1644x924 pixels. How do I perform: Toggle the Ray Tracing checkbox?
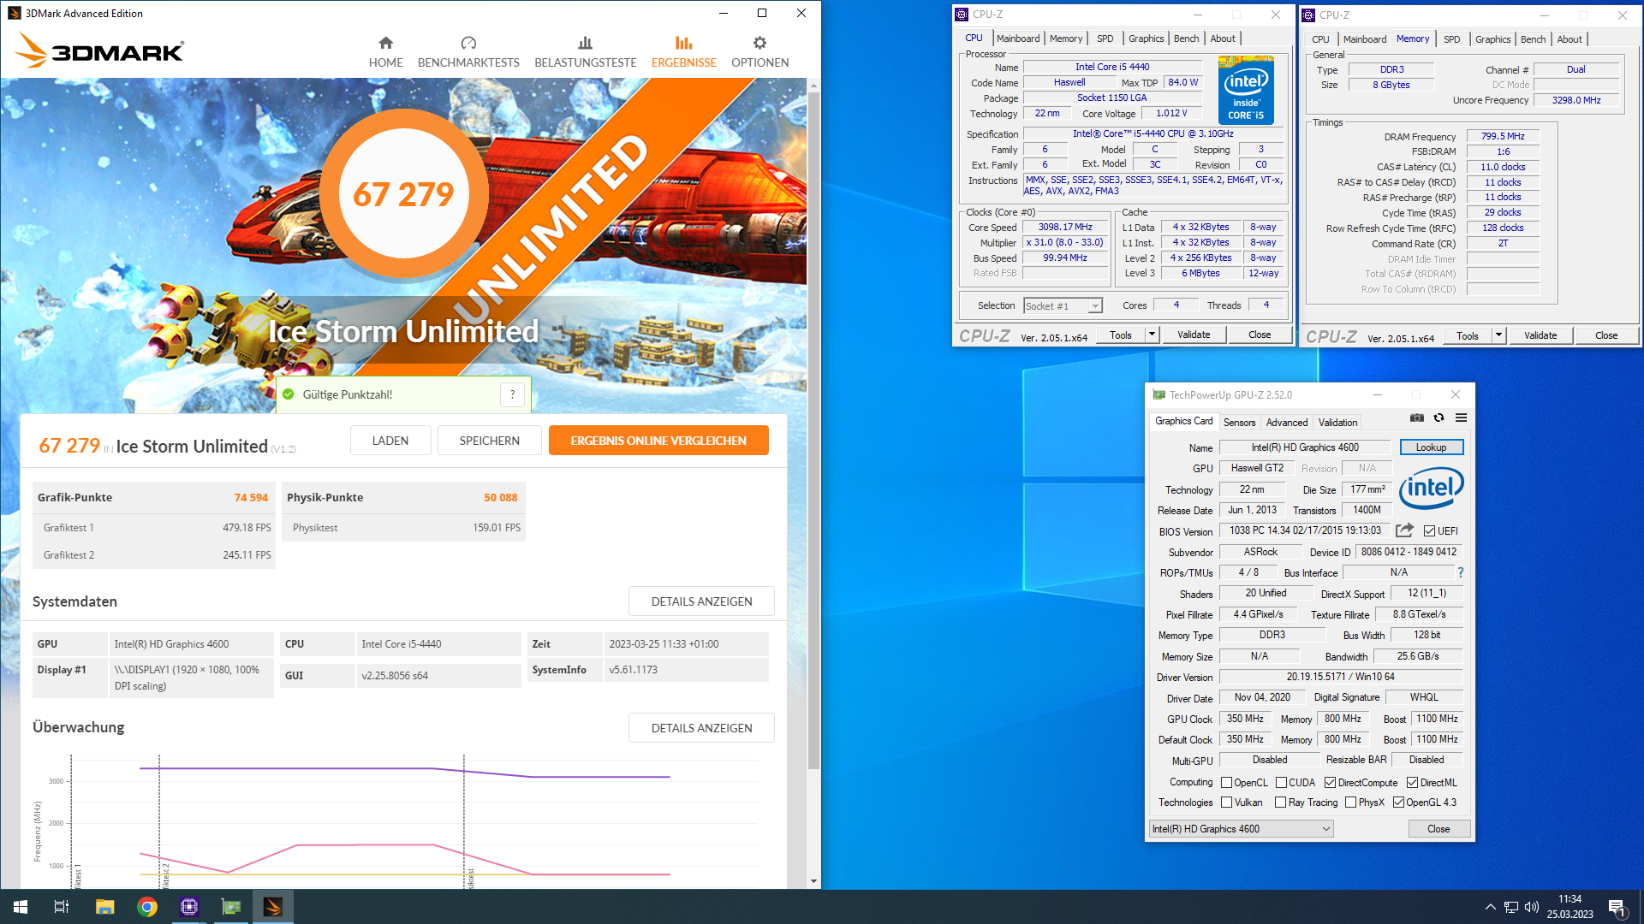(x=1280, y=803)
